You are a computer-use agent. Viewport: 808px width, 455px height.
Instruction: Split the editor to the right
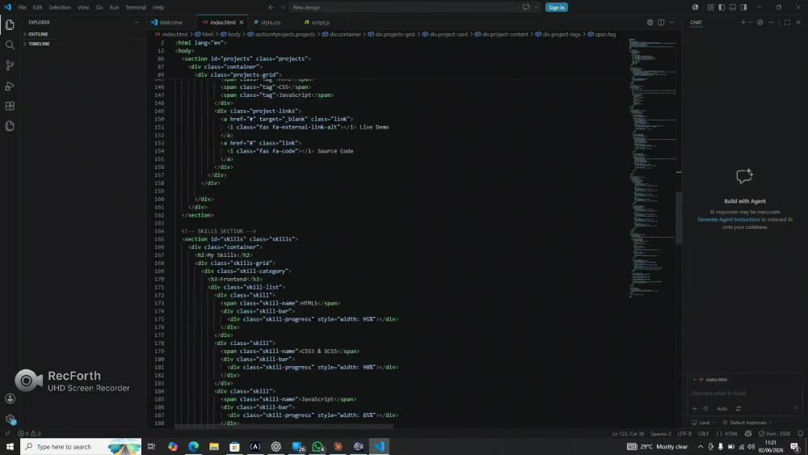661,22
